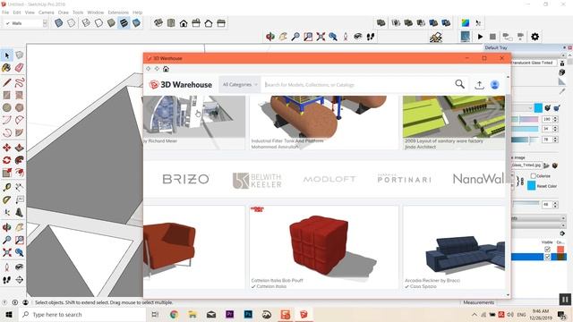
Task: Pick the Rectangle drawing tool
Action: [6, 96]
